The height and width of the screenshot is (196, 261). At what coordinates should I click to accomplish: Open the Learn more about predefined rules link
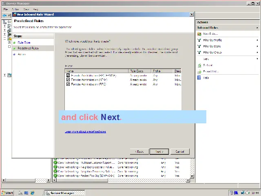tap(85, 132)
